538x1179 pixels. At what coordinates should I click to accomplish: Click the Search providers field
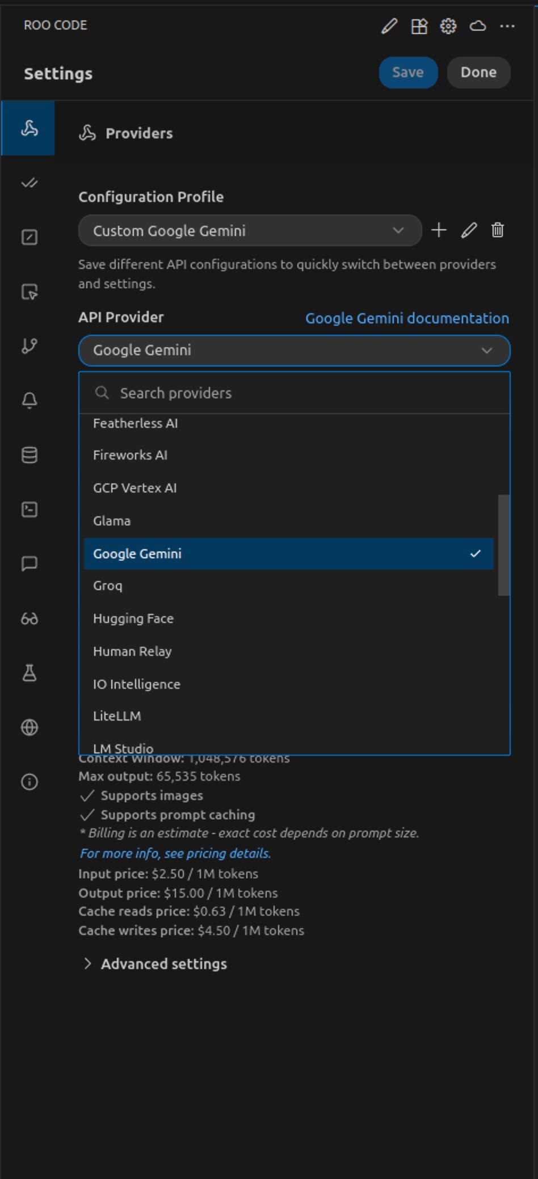[294, 393]
